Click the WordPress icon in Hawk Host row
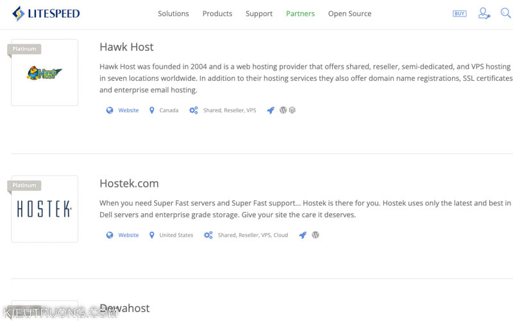This screenshot has height=321, width=513. 283,110
